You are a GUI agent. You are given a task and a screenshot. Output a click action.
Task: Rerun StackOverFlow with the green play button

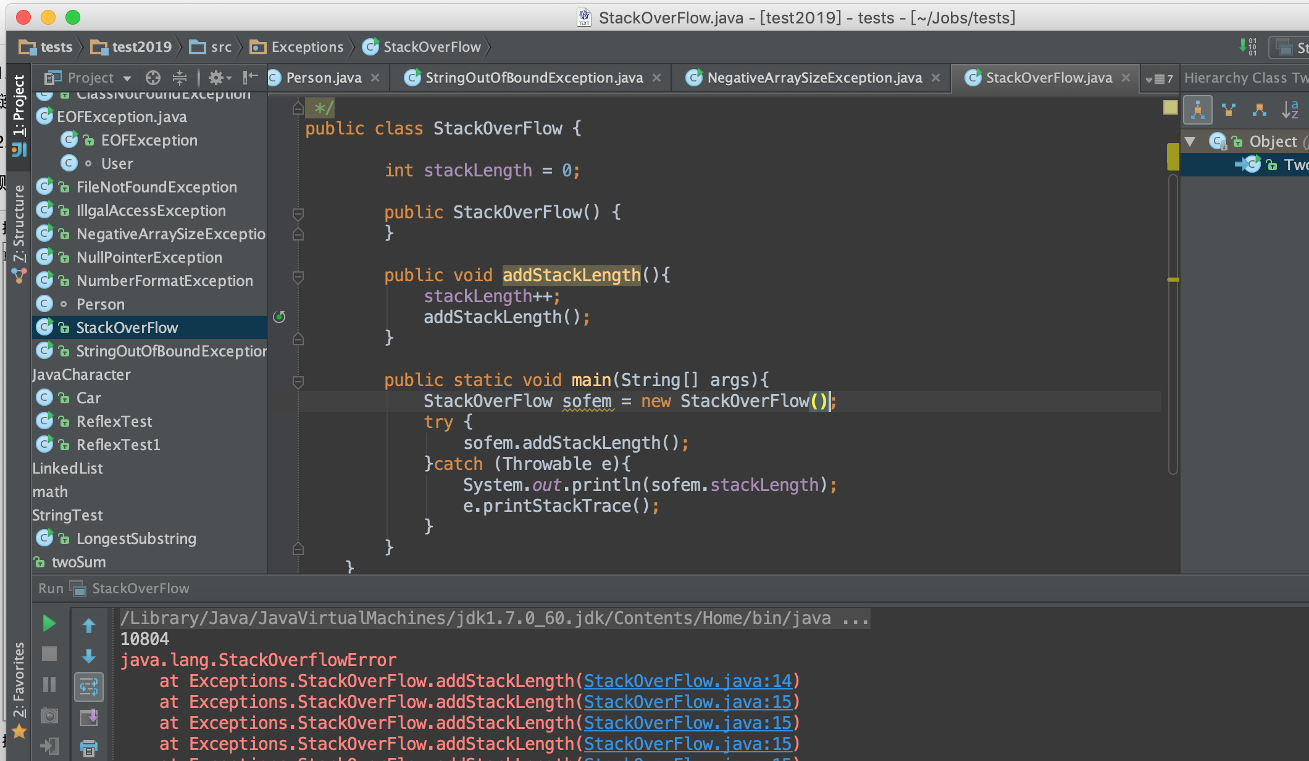pos(49,623)
